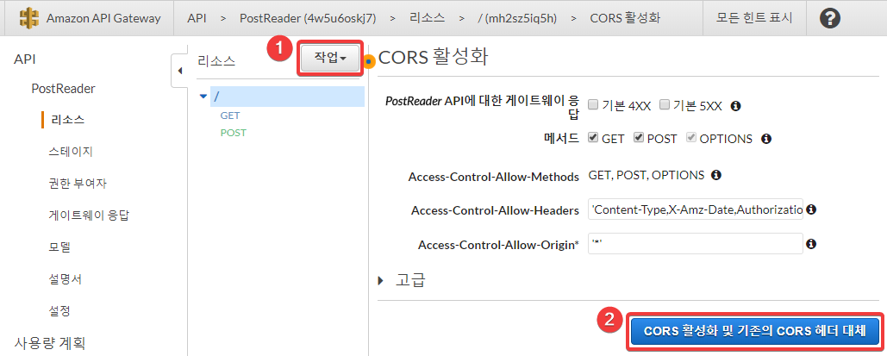The image size is (887, 356).
Task: Toggle the 기본 4XX checkbox
Action: (x=593, y=104)
